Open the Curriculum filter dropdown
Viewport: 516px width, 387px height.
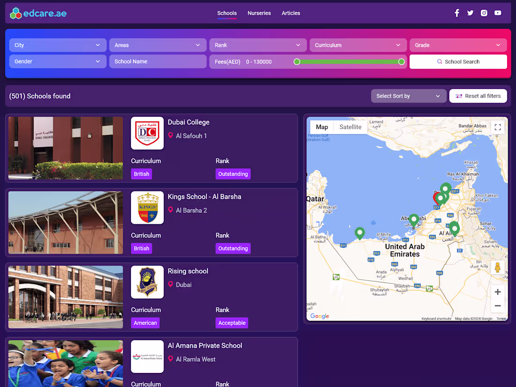(x=358, y=45)
